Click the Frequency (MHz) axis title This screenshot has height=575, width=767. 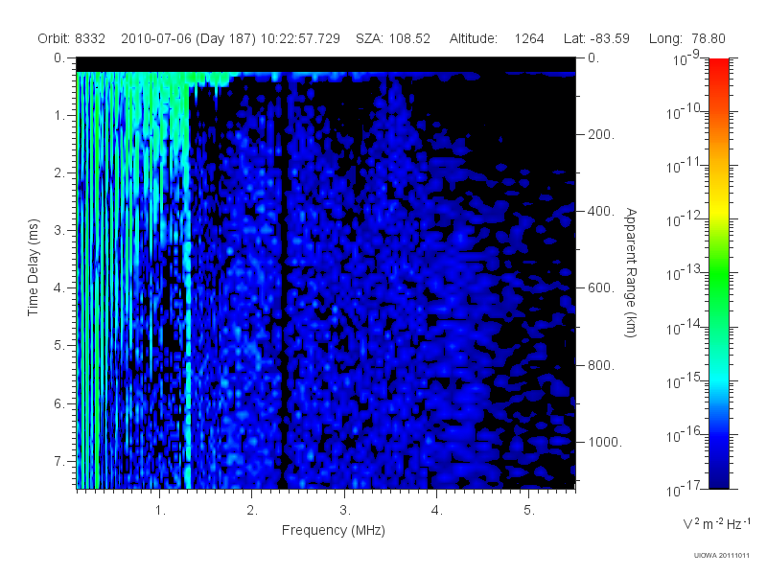(x=333, y=530)
